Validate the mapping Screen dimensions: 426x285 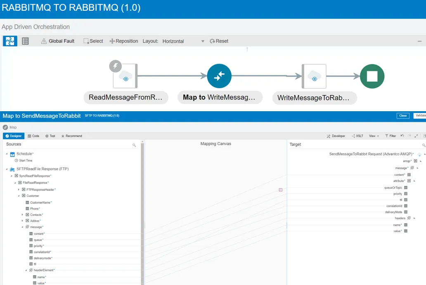click(x=420, y=115)
